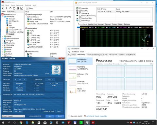Open Settings gear from the taskbar
The width and height of the screenshot is (157, 125).
[57, 123]
